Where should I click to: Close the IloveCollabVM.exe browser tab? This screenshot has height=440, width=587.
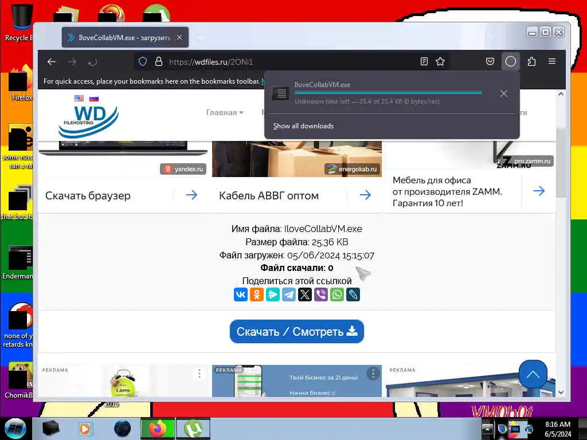pos(179,37)
